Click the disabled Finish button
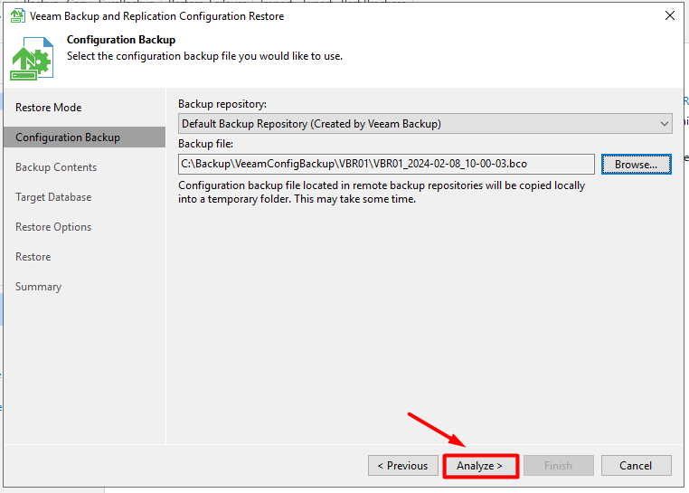 click(558, 465)
